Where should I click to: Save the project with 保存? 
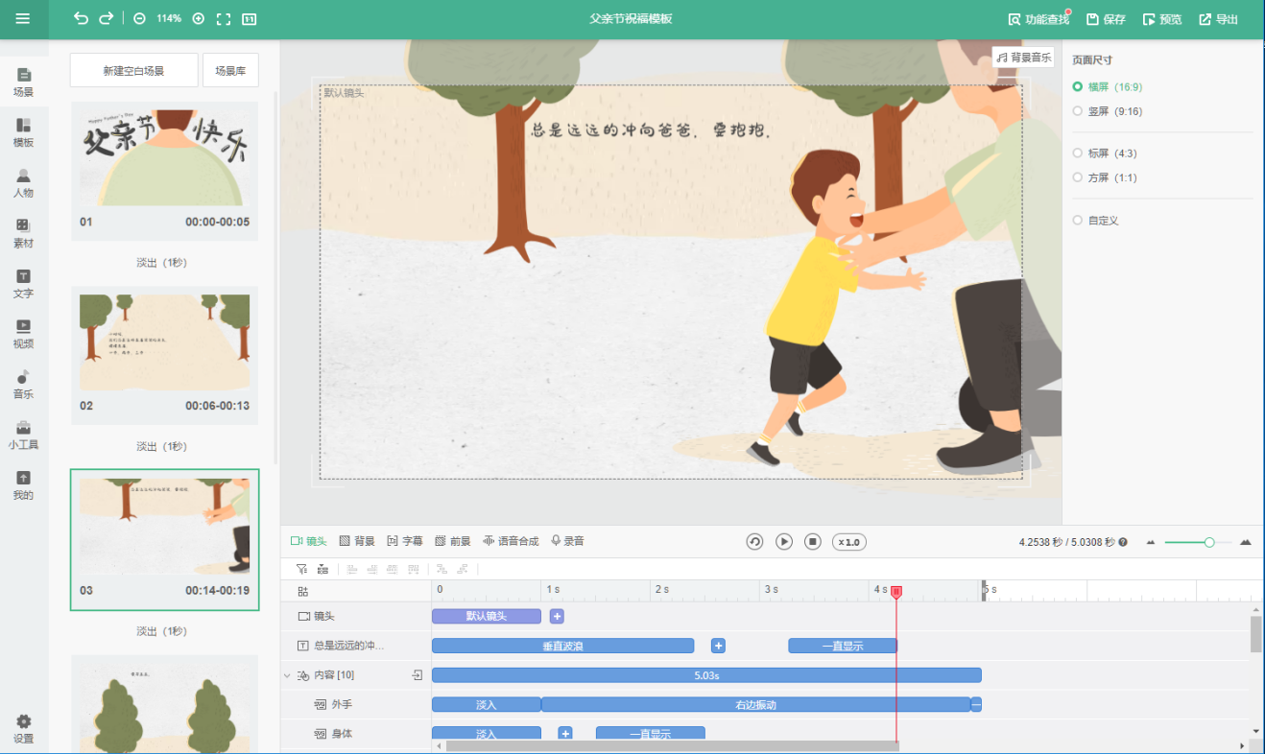click(1106, 19)
